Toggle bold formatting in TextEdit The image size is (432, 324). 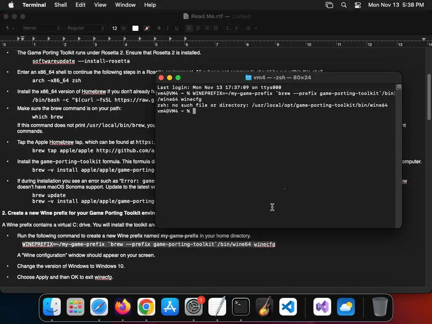pos(159,28)
